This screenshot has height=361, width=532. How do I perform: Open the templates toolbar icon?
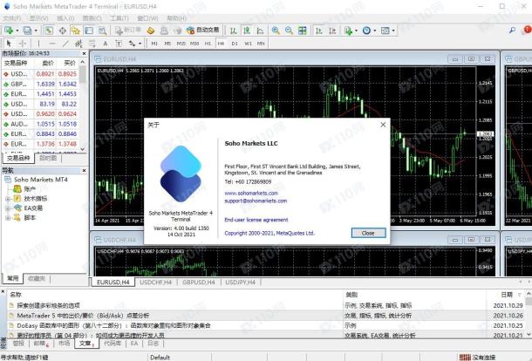click(x=385, y=31)
